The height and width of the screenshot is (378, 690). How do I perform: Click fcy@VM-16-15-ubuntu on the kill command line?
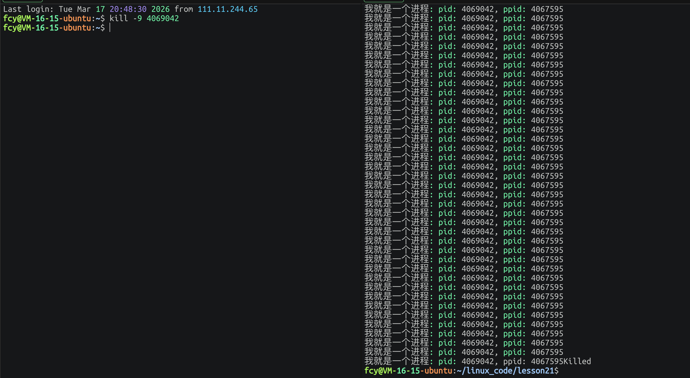tap(47, 19)
